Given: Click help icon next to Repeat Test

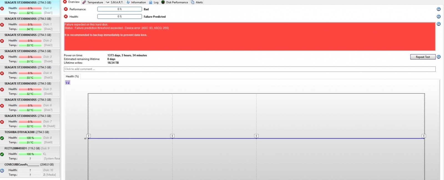Looking at the screenshot, I should [438, 57].
